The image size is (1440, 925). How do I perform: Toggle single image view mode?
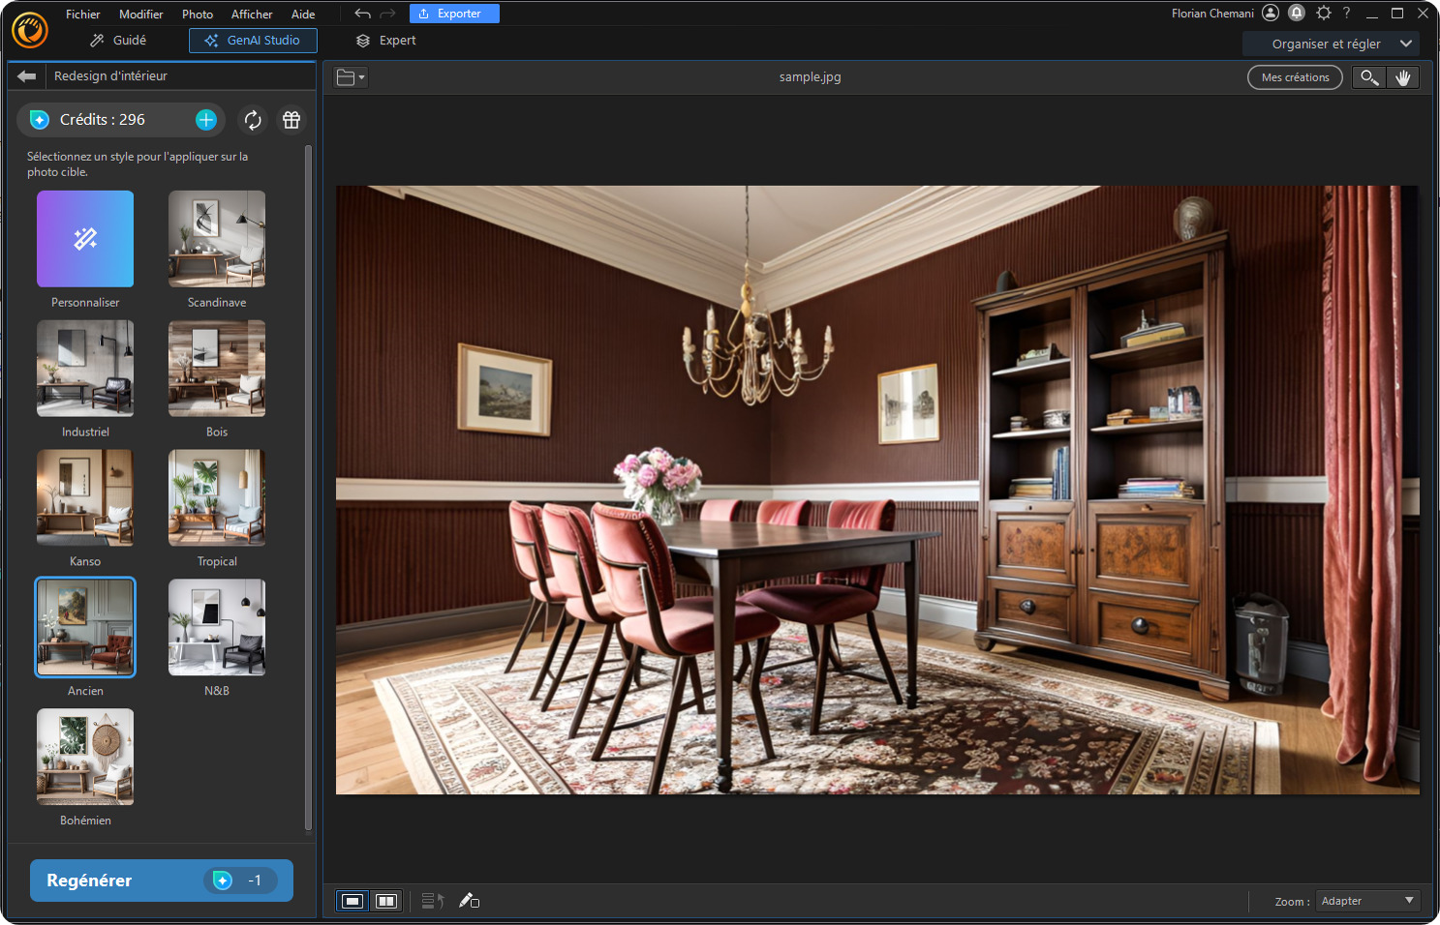352,900
